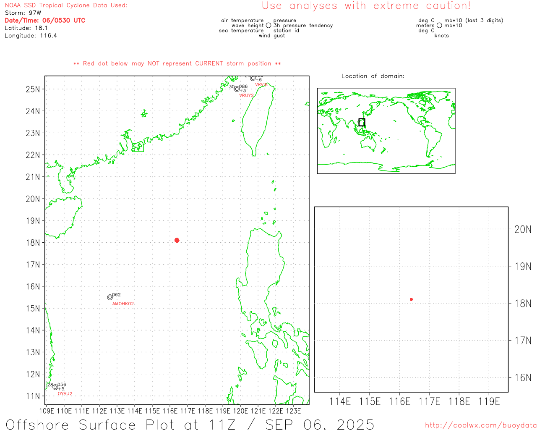537x430 pixels.
Task: Select the VRUY2 station circle marker
Action: click(x=237, y=89)
